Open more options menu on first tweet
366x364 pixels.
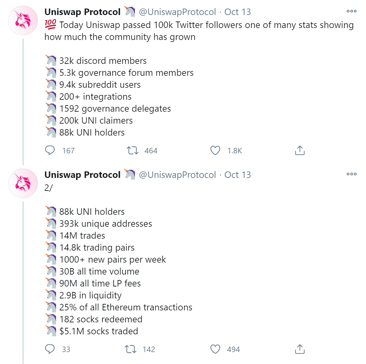352,11
